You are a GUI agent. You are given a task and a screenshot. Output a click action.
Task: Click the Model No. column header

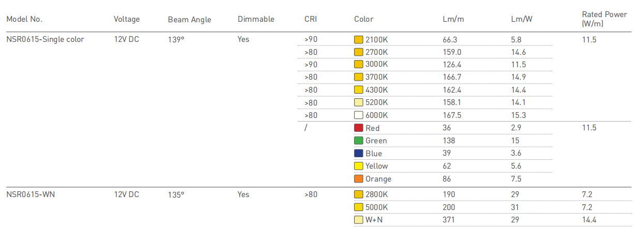pyautogui.click(x=24, y=19)
